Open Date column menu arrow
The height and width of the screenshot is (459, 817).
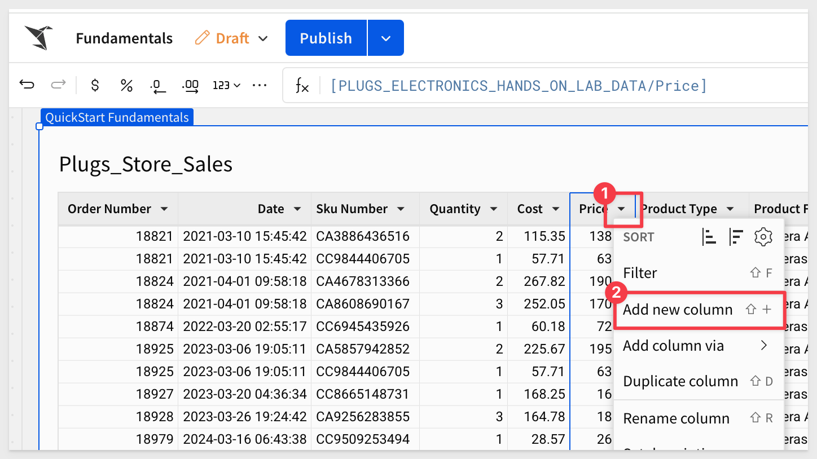point(297,209)
